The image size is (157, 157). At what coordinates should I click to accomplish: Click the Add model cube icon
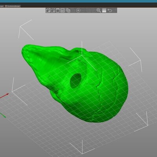(48, 10)
